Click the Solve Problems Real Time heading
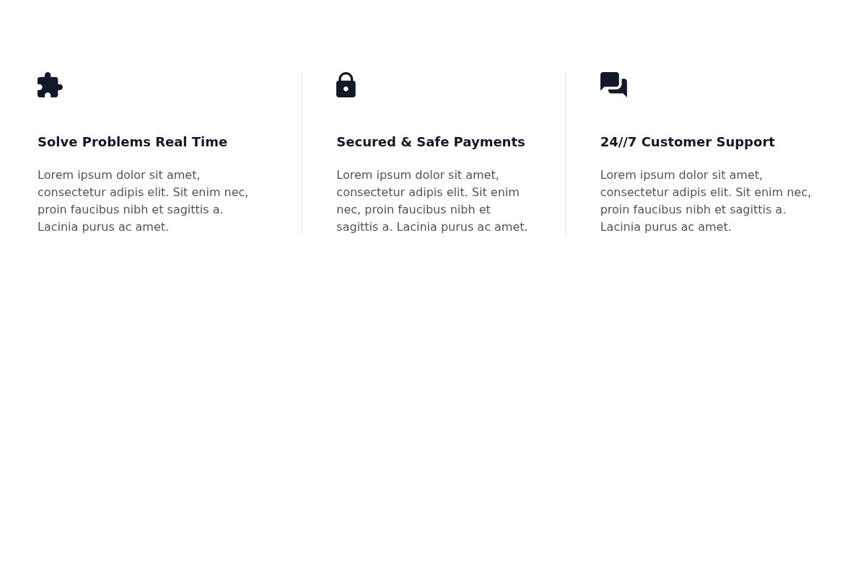866x577 pixels. [132, 141]
